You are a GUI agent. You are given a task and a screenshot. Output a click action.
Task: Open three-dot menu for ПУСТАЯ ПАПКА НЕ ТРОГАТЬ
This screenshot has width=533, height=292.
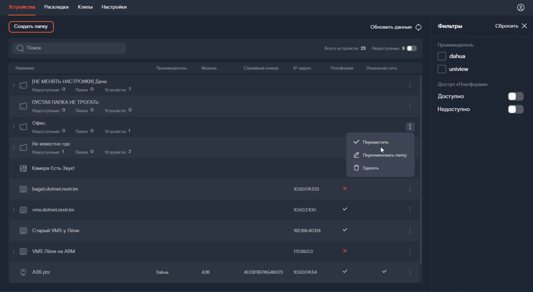pyautogui.click(x=410, y=106)
